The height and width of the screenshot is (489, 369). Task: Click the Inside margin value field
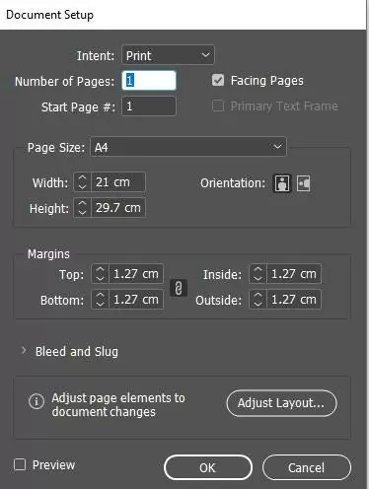pos(294,273)
